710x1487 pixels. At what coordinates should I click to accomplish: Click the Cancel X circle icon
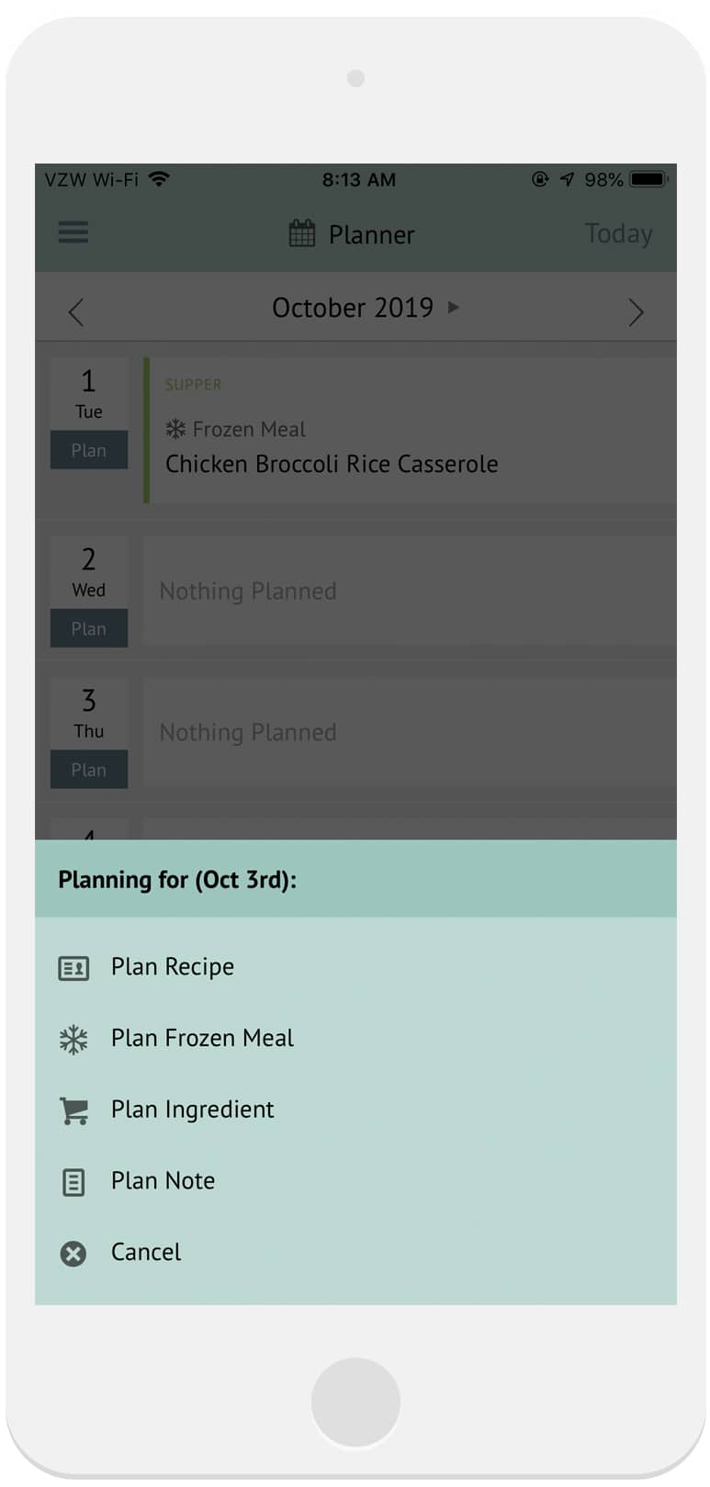[73, 1254]
